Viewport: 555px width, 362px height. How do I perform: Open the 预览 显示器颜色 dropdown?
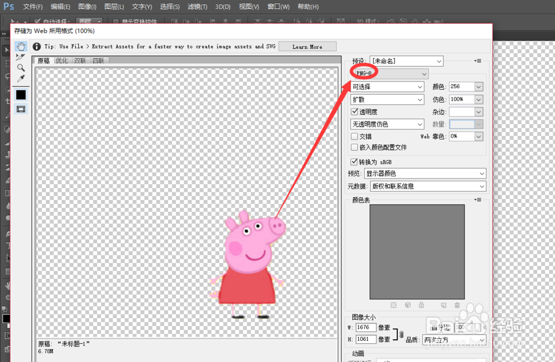[x=425, y=174]
